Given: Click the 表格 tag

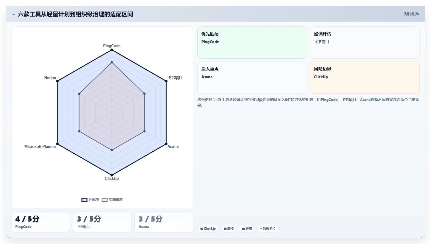Looking at the screenshot, I should [x=229, y=228].
